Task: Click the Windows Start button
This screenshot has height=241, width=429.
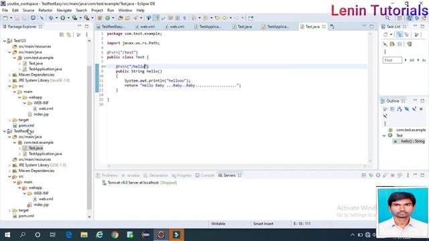Action: coord(7,235)
